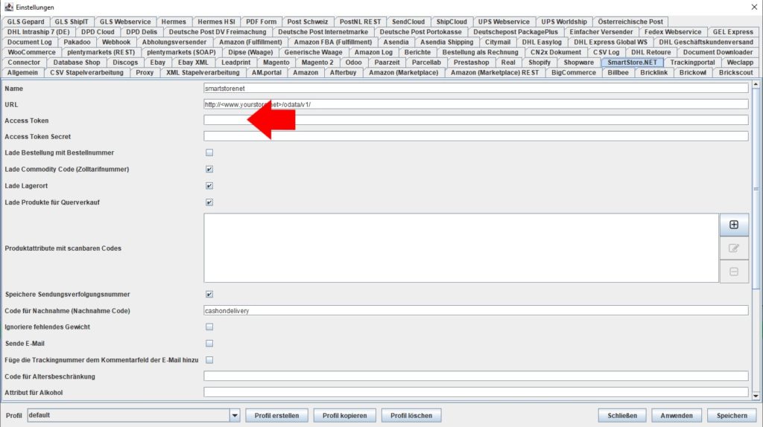Open the DPD Cloud tab
Image resolution: width=763 pixels, height=427 pixels.
point(98,31)
